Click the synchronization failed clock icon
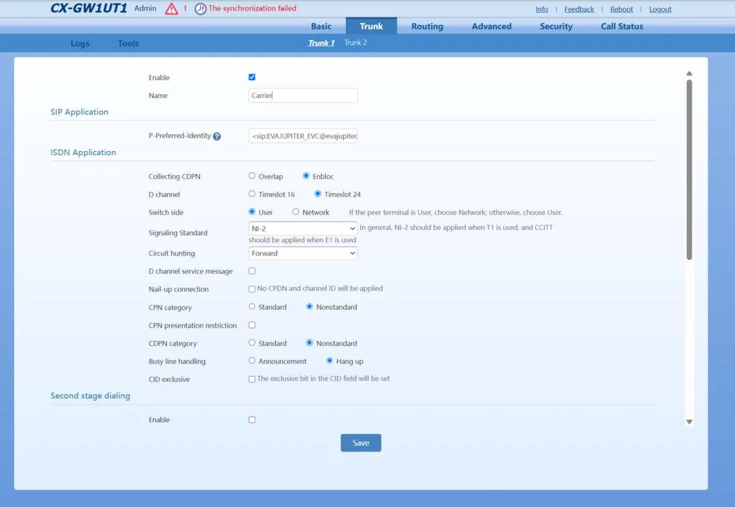Screen dimensions: 735x507 200,9
